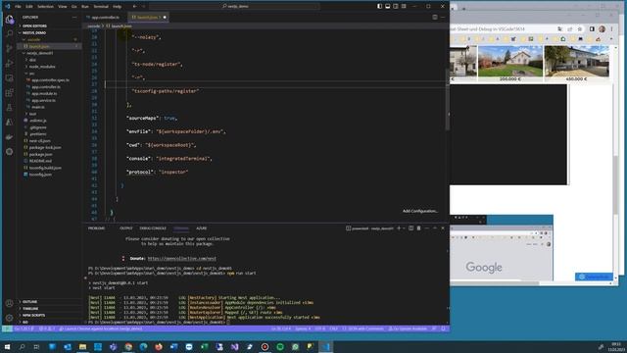Switch to Problems panel tab
The height and width of the screenshot is (353, 627).
[96, 228]
